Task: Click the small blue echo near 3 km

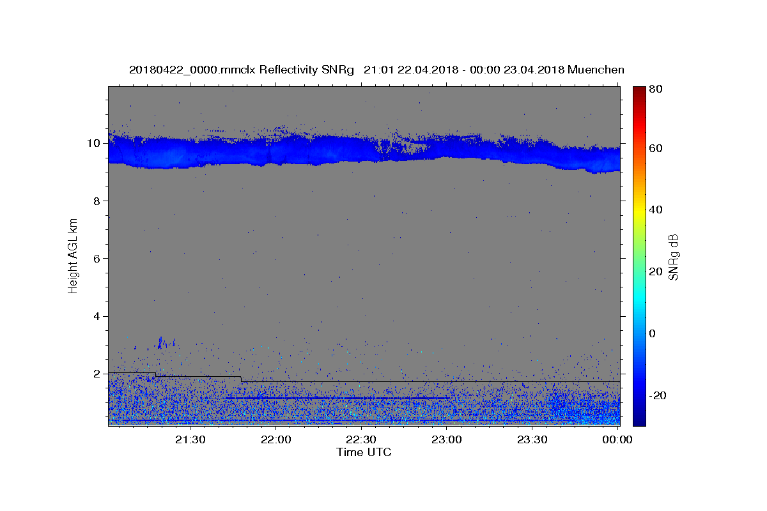Action: 162,342
